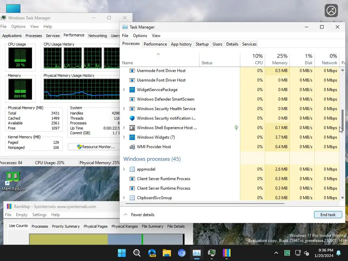Open the Windows Start menu
The image size is (348, 261).
click(122, 253)
